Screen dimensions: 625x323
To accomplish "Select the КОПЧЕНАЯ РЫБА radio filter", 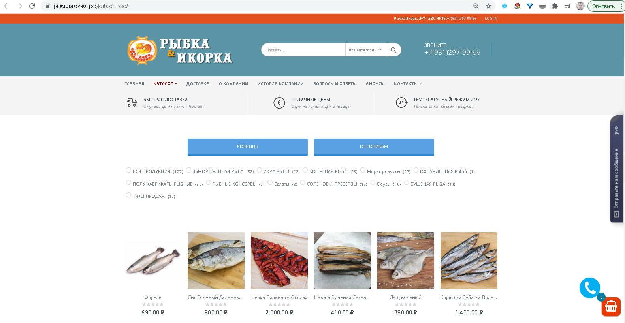I will click(x=305, y=170).
